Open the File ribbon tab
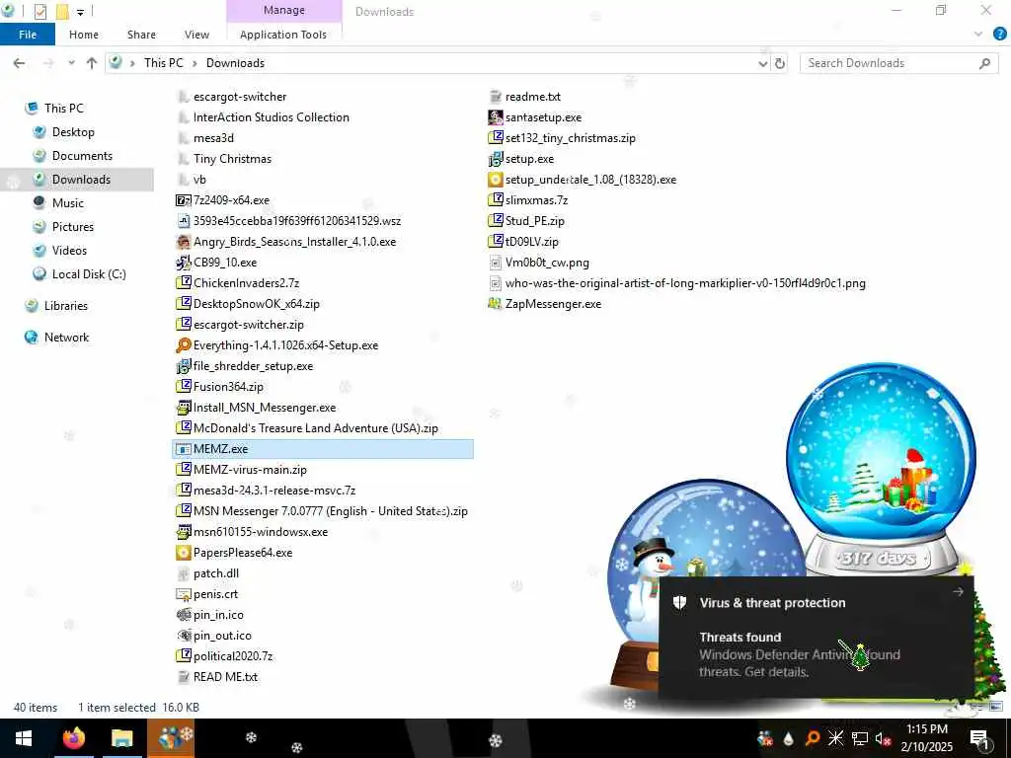The height and width of the screenshot is (758, 1011). [x=27, y=35]
